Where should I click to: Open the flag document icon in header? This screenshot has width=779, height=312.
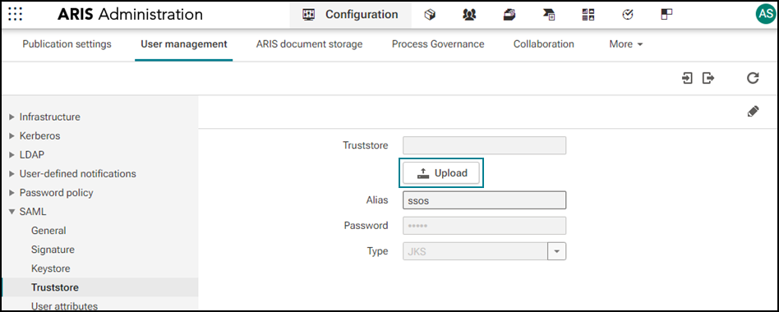click(x=549, y=15)
